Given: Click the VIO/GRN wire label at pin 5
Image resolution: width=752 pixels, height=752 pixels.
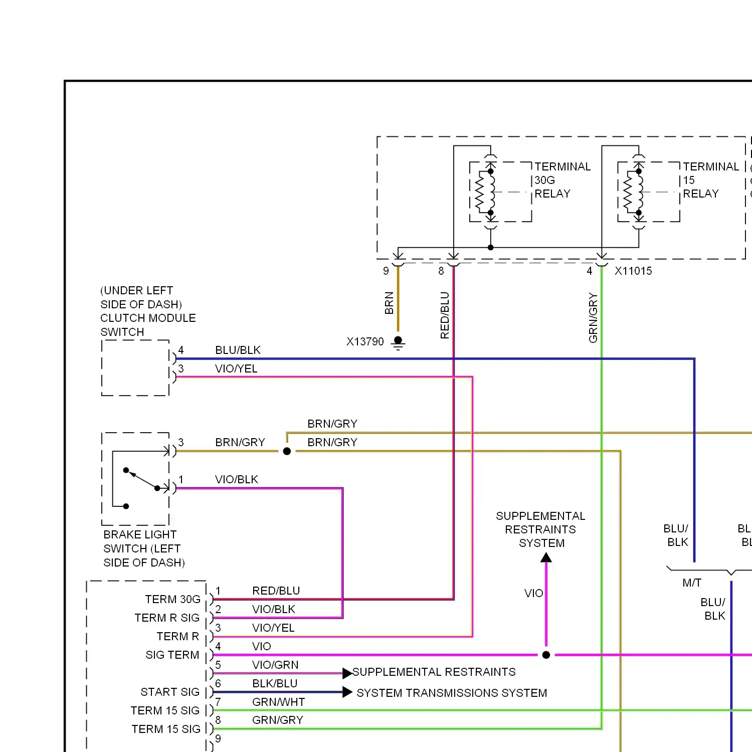Looking at the screenshot, I should click(275, 665).
